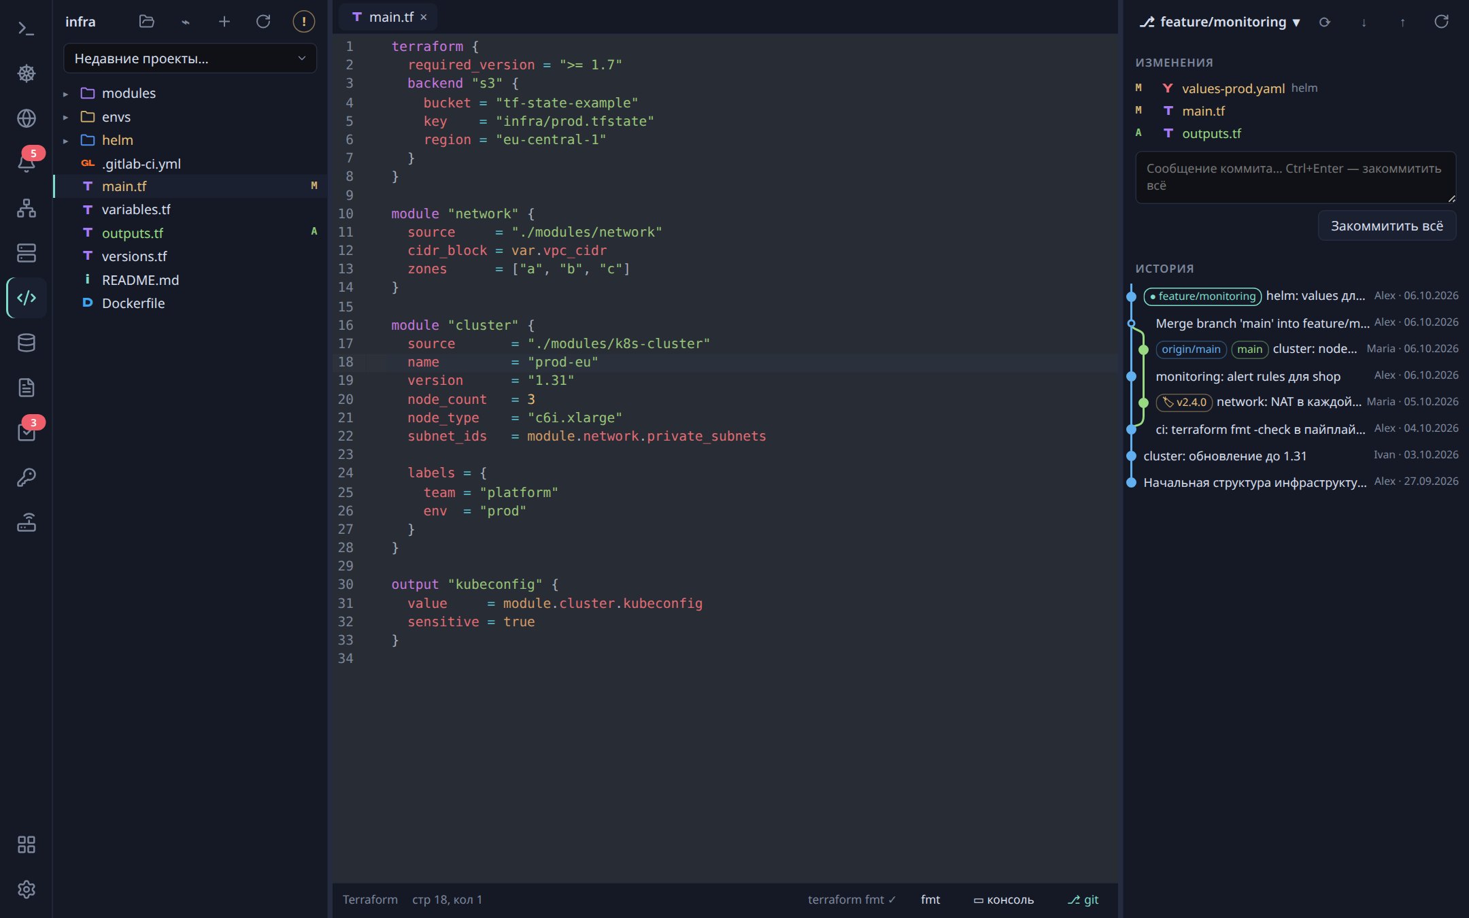
Task: Toggle the git panel from status bar
Action: 1083,900
